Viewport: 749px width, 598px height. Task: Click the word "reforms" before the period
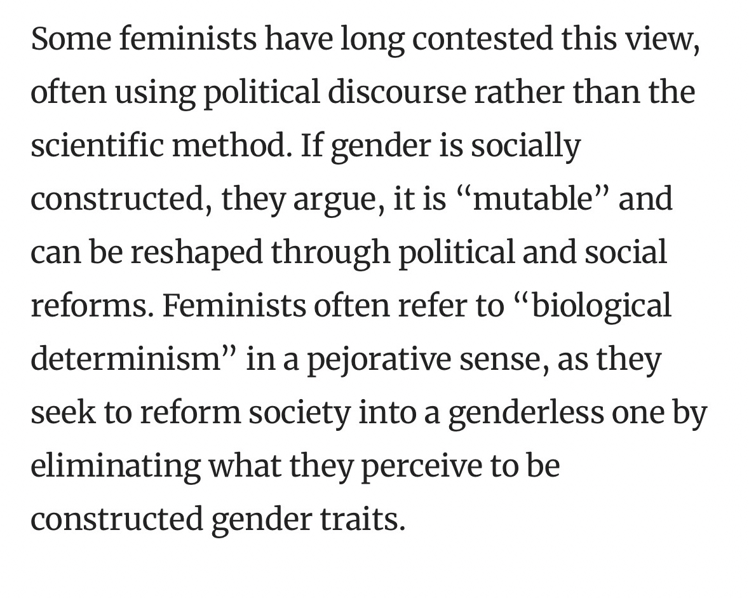point(89,306)
